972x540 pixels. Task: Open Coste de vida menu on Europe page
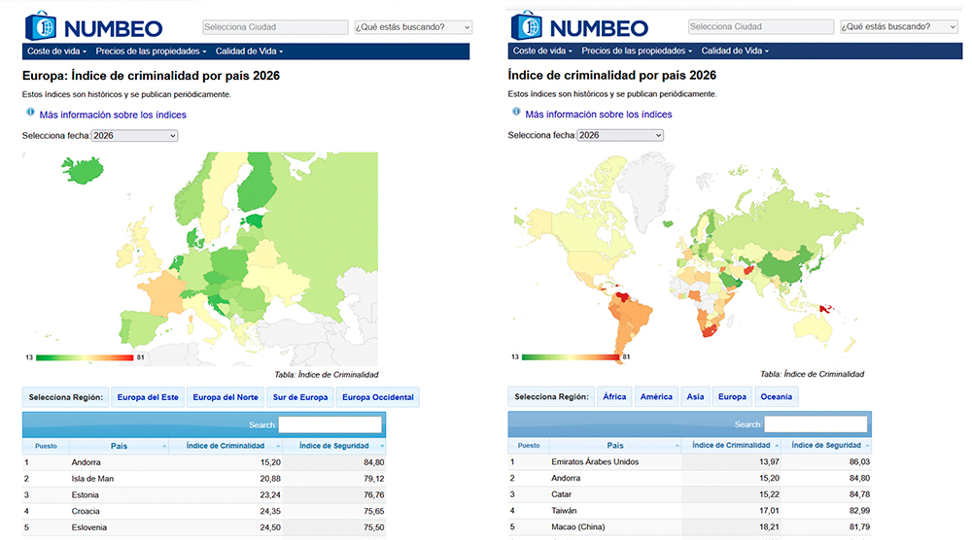coord(56,51)
